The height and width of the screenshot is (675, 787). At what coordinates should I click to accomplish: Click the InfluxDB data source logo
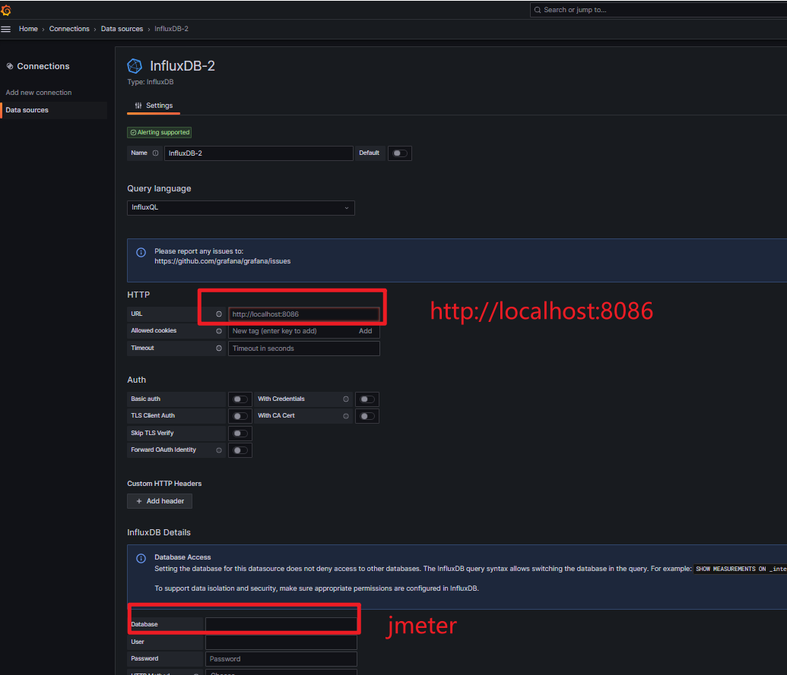[x=135, y=65]
